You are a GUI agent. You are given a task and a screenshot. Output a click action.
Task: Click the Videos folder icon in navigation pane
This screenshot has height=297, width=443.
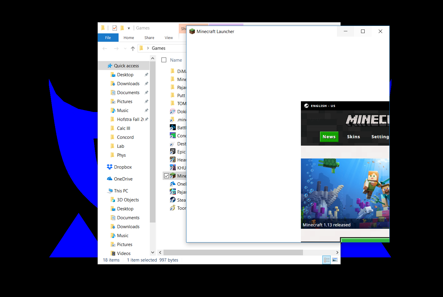click(113, 253)
